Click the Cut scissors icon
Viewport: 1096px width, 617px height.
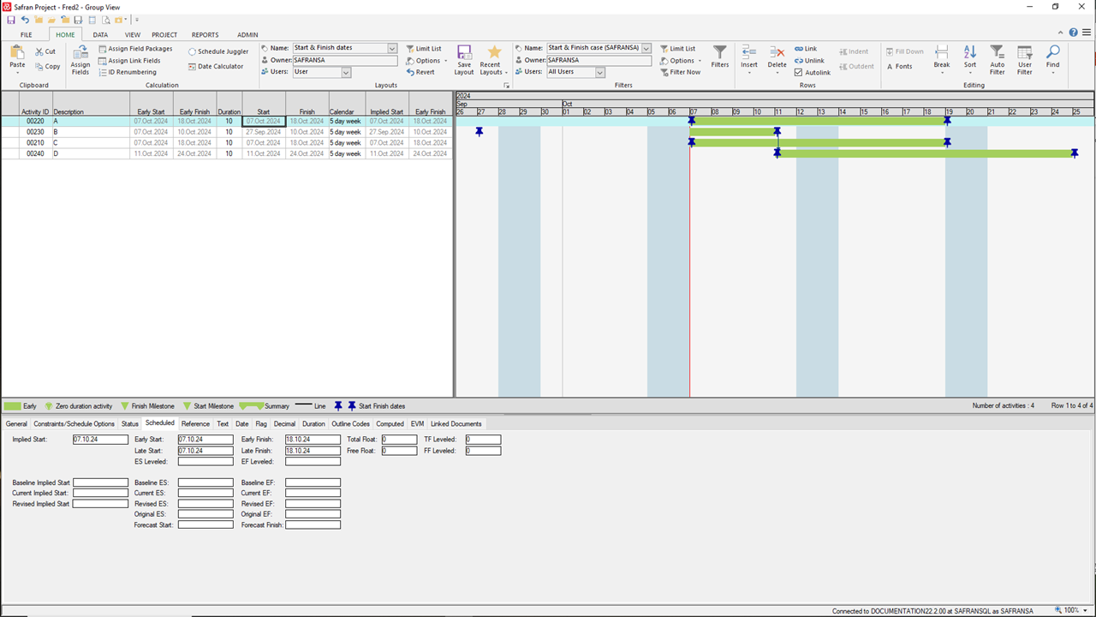point(39,51)
